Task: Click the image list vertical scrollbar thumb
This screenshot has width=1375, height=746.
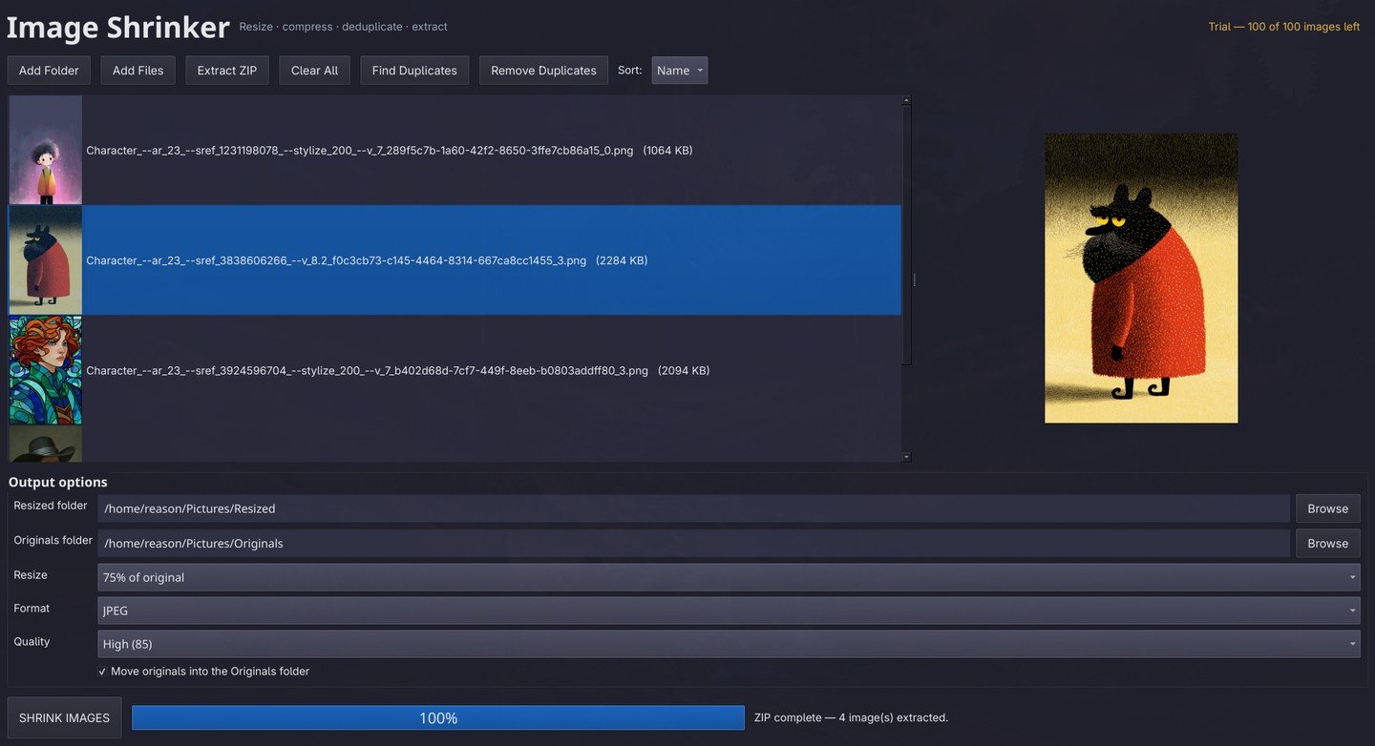Action: (x=906, y=234)
